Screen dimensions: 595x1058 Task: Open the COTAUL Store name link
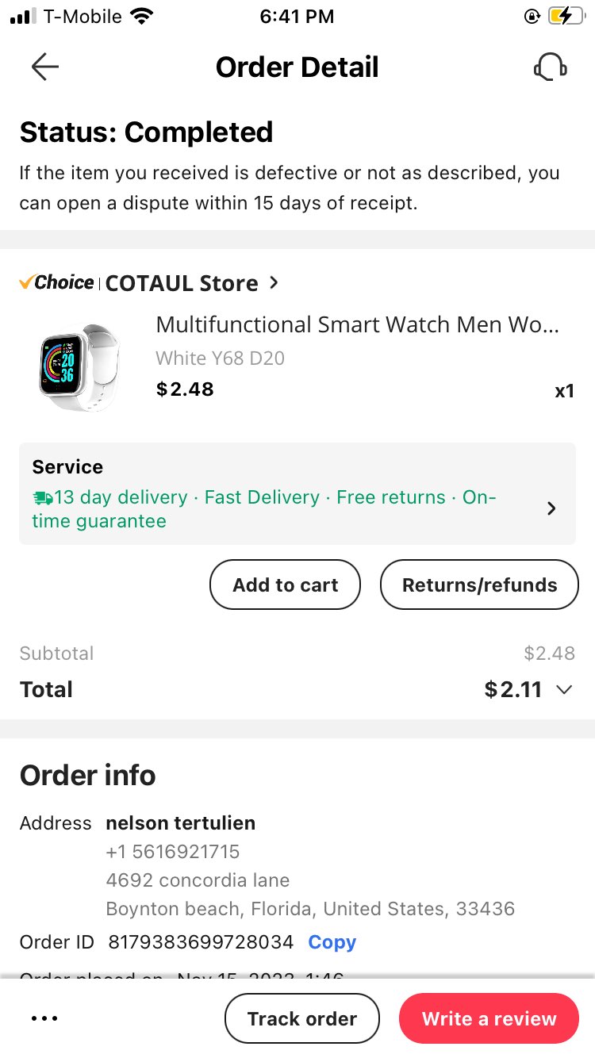(x=182, y=283)
